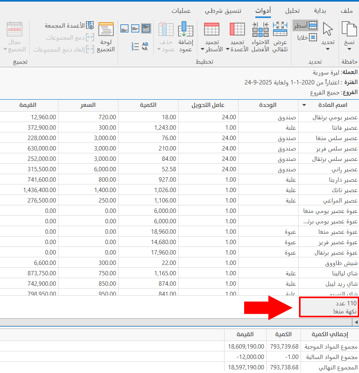Open اسم المادة column filter arrow

[x=304, y=105]
